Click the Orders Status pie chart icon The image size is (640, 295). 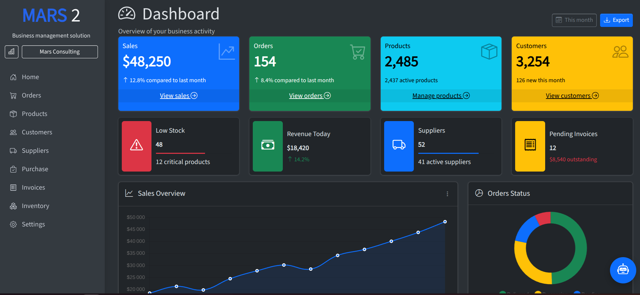(479, 193)
